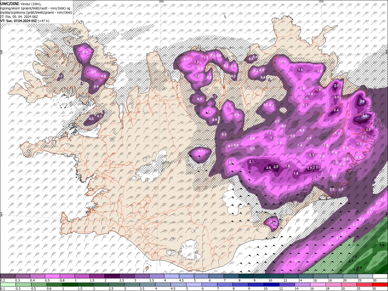
Task: Pick the 0.1 swatch in lower green legend
Action: coord(8,285)
